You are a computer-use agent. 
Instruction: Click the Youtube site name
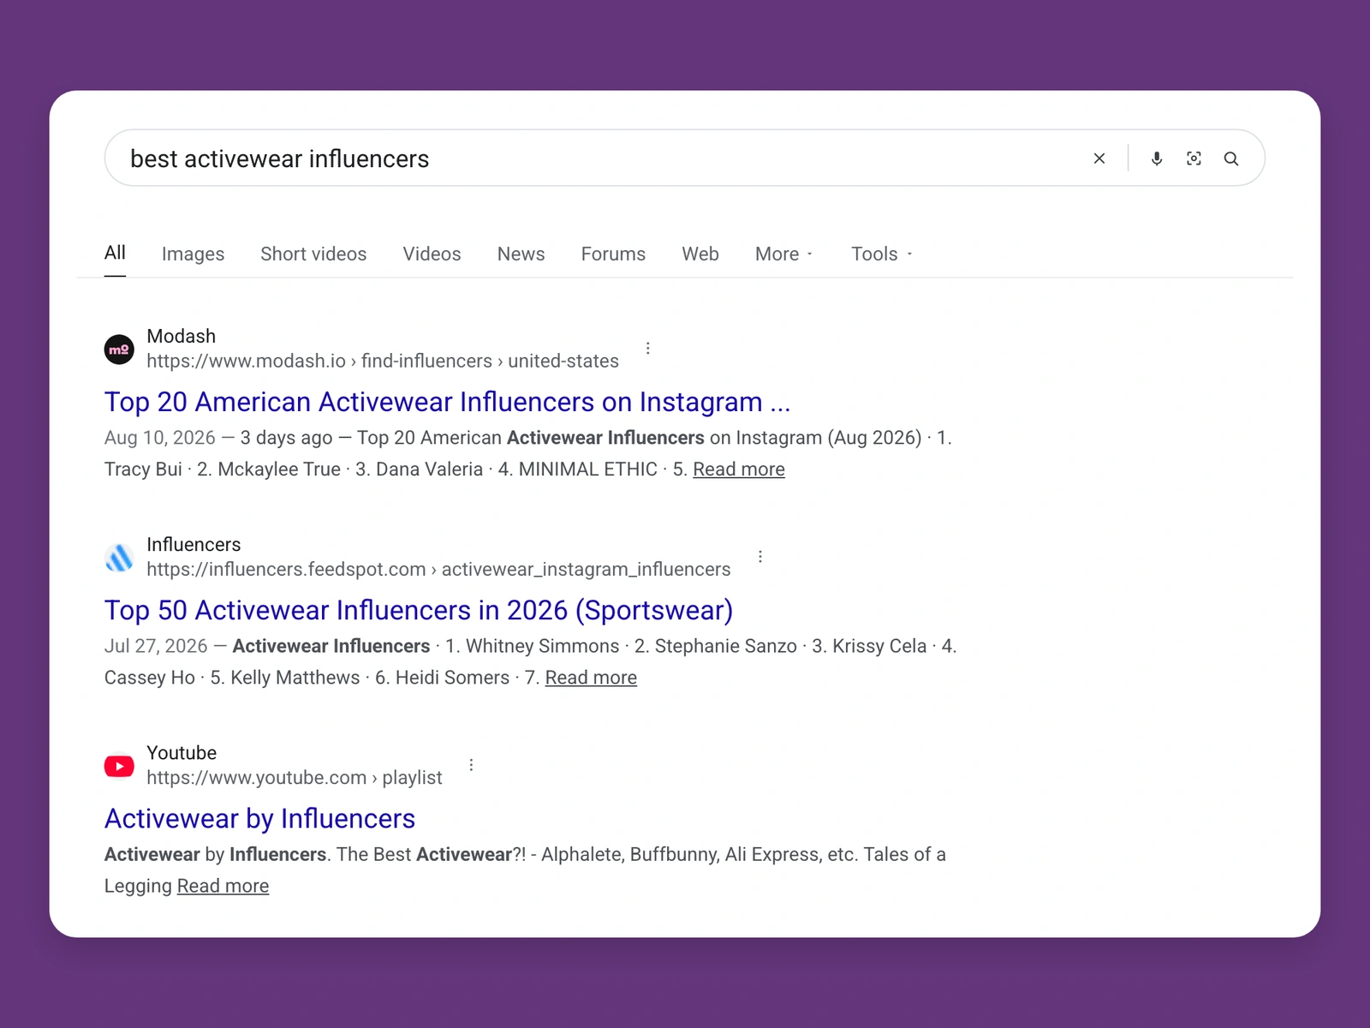click(182, 752)
